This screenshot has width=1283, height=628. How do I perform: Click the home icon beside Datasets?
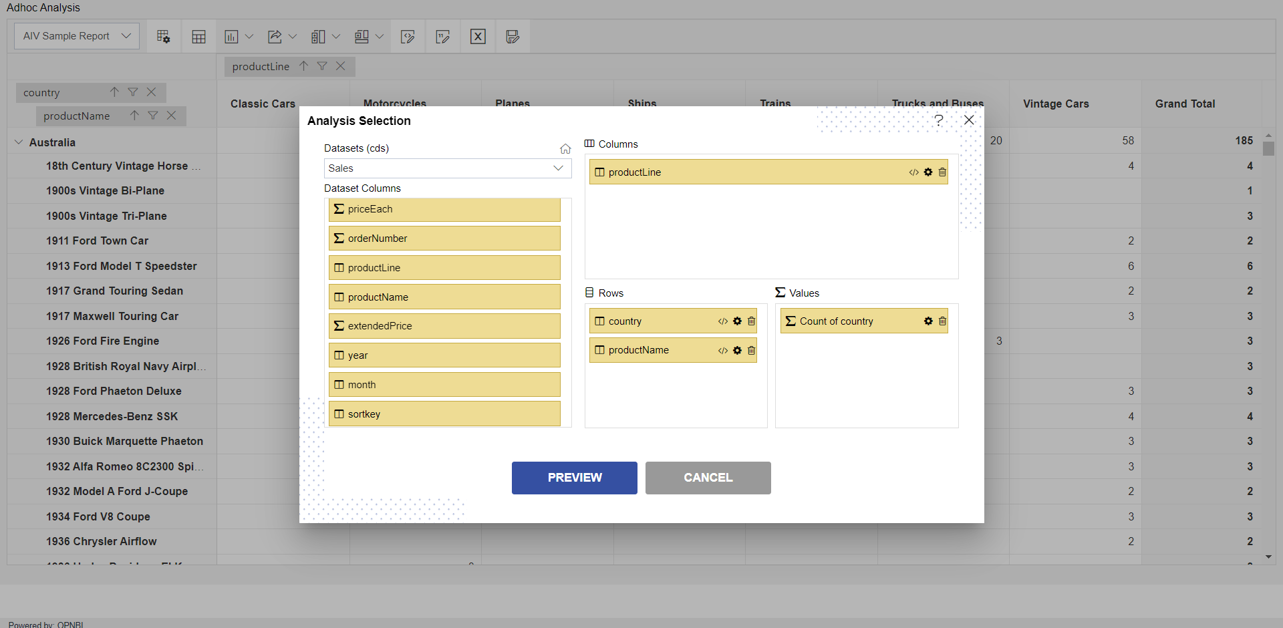tap(565, 148)
